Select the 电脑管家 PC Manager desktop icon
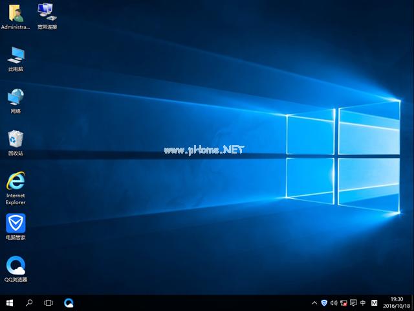 (16, 227)
